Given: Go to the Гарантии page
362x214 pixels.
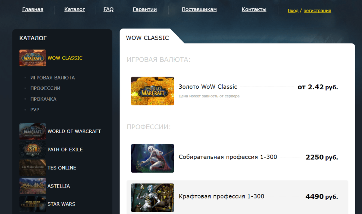Looking at the screenshot, I should [145, 10].
